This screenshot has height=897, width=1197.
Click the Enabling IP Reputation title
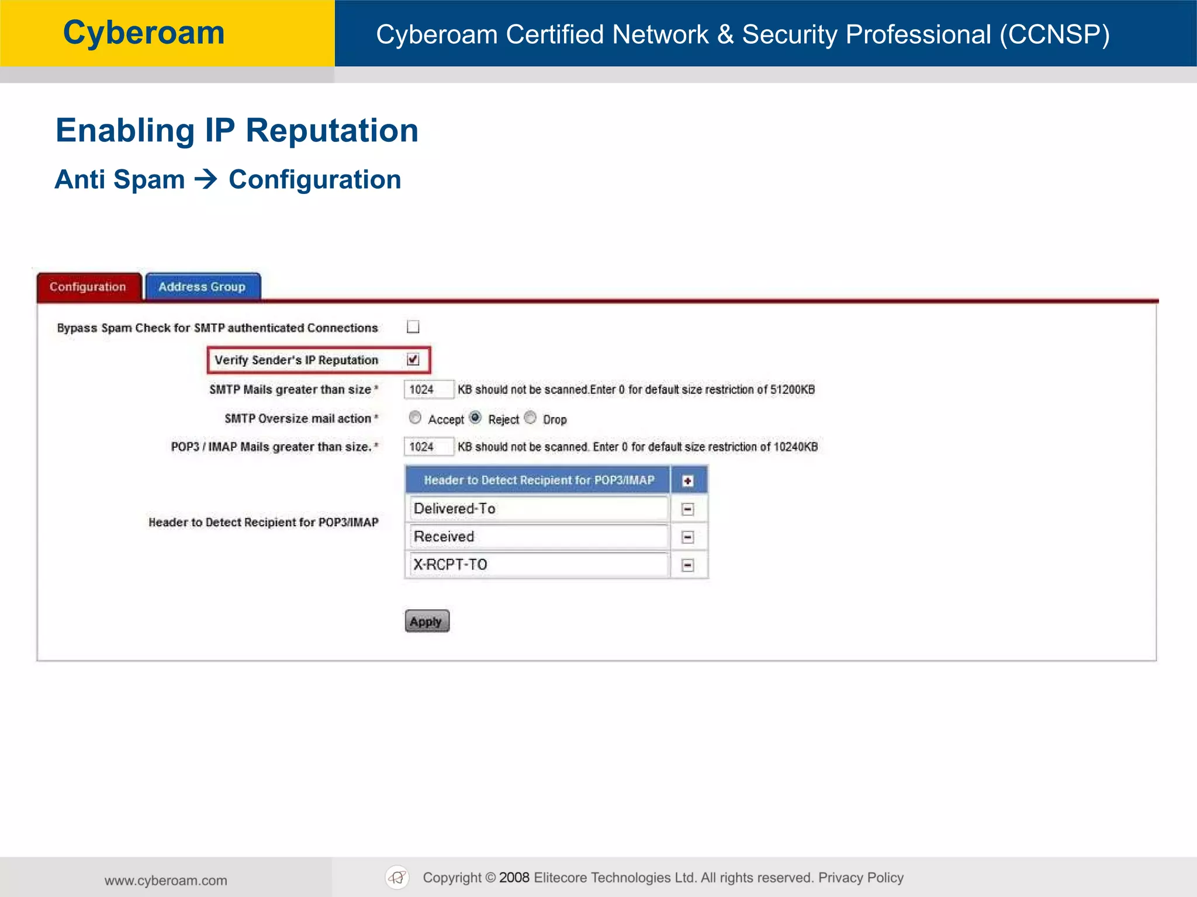[x=237, y=130]
